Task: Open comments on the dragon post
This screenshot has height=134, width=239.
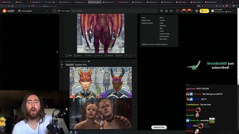Action: tap(69, 55)
